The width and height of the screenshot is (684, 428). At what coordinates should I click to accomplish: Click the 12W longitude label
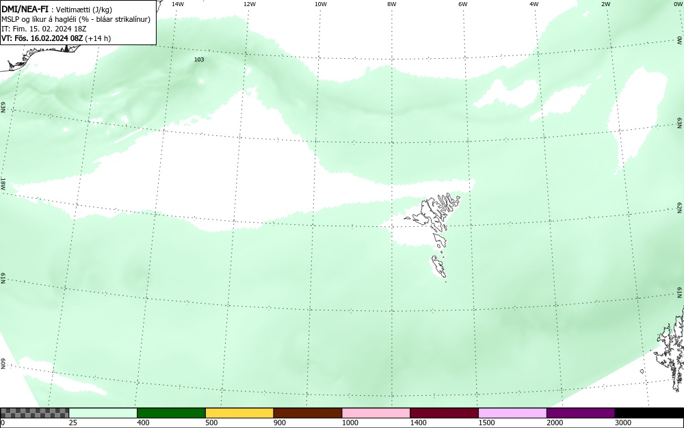(x=250, y=4)
